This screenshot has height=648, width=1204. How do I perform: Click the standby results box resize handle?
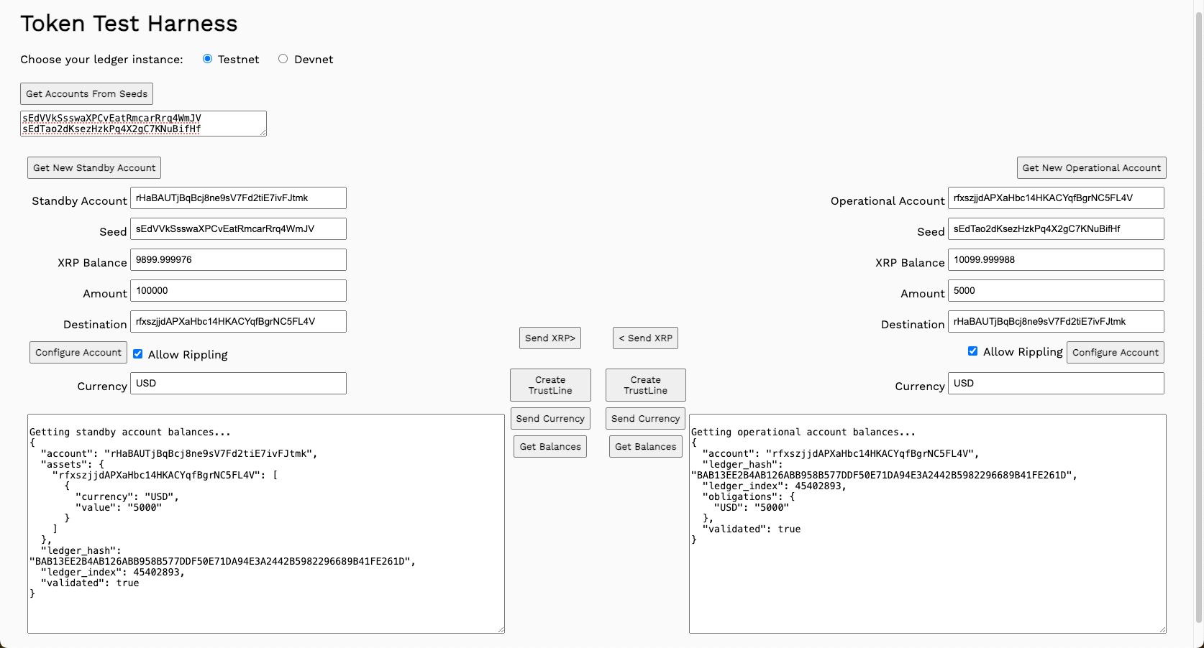501,629
